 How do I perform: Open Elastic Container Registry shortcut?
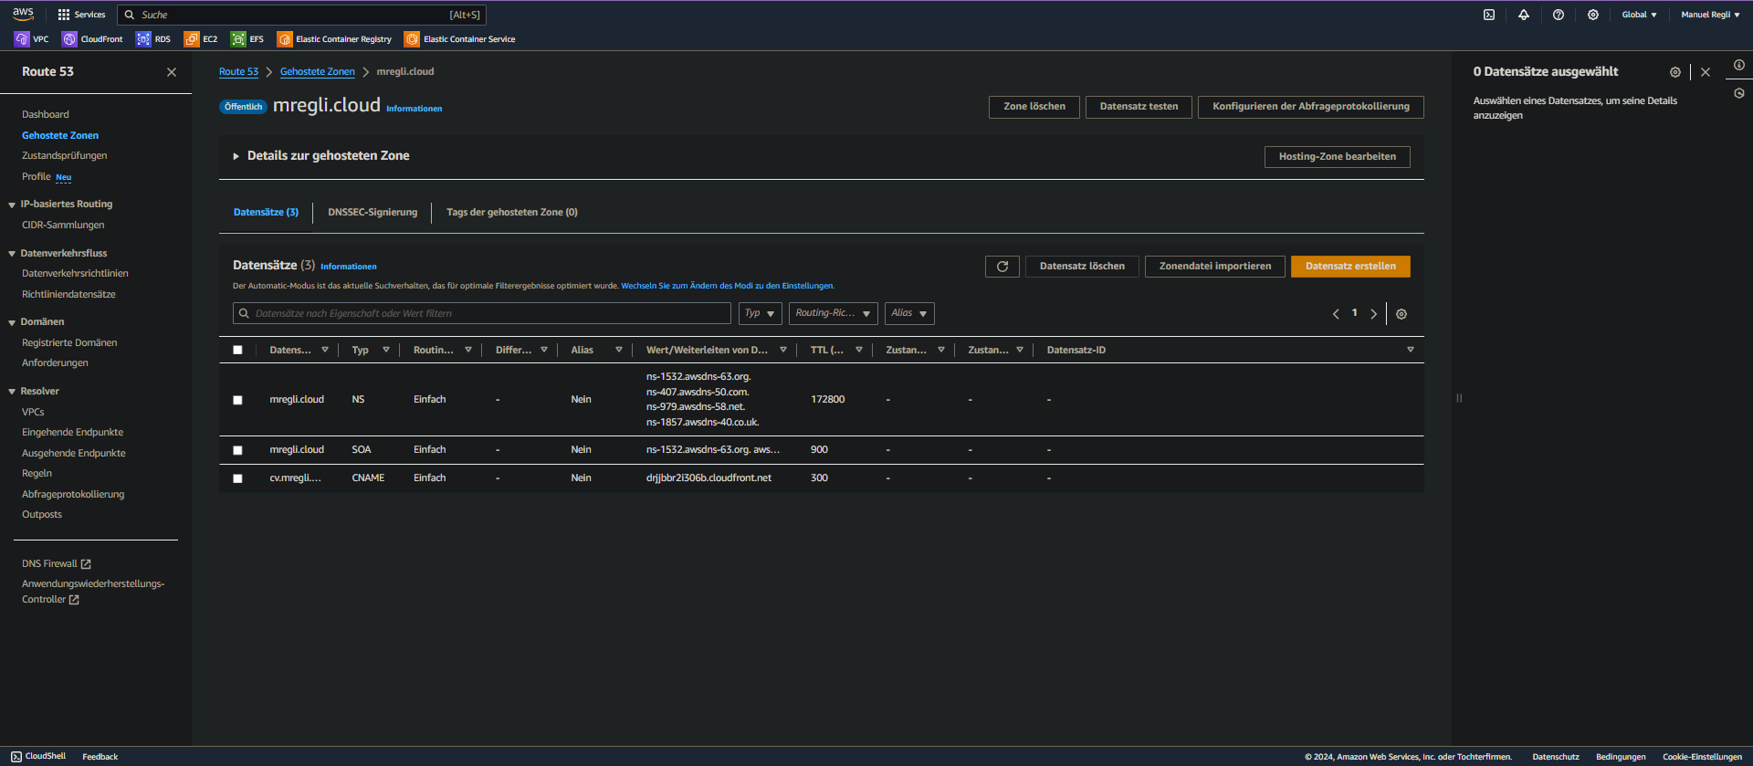click(334, 39)
